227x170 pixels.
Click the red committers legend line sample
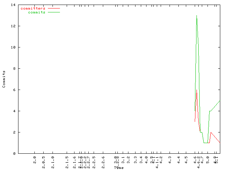pyautogui.click(x=54, y=8)
